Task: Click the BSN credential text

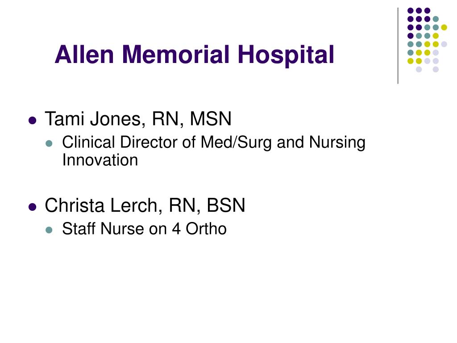Action: (x=226, y=205)
